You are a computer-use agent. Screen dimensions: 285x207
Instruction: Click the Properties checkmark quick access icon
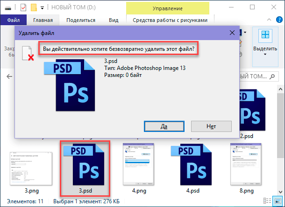(23, 7)
